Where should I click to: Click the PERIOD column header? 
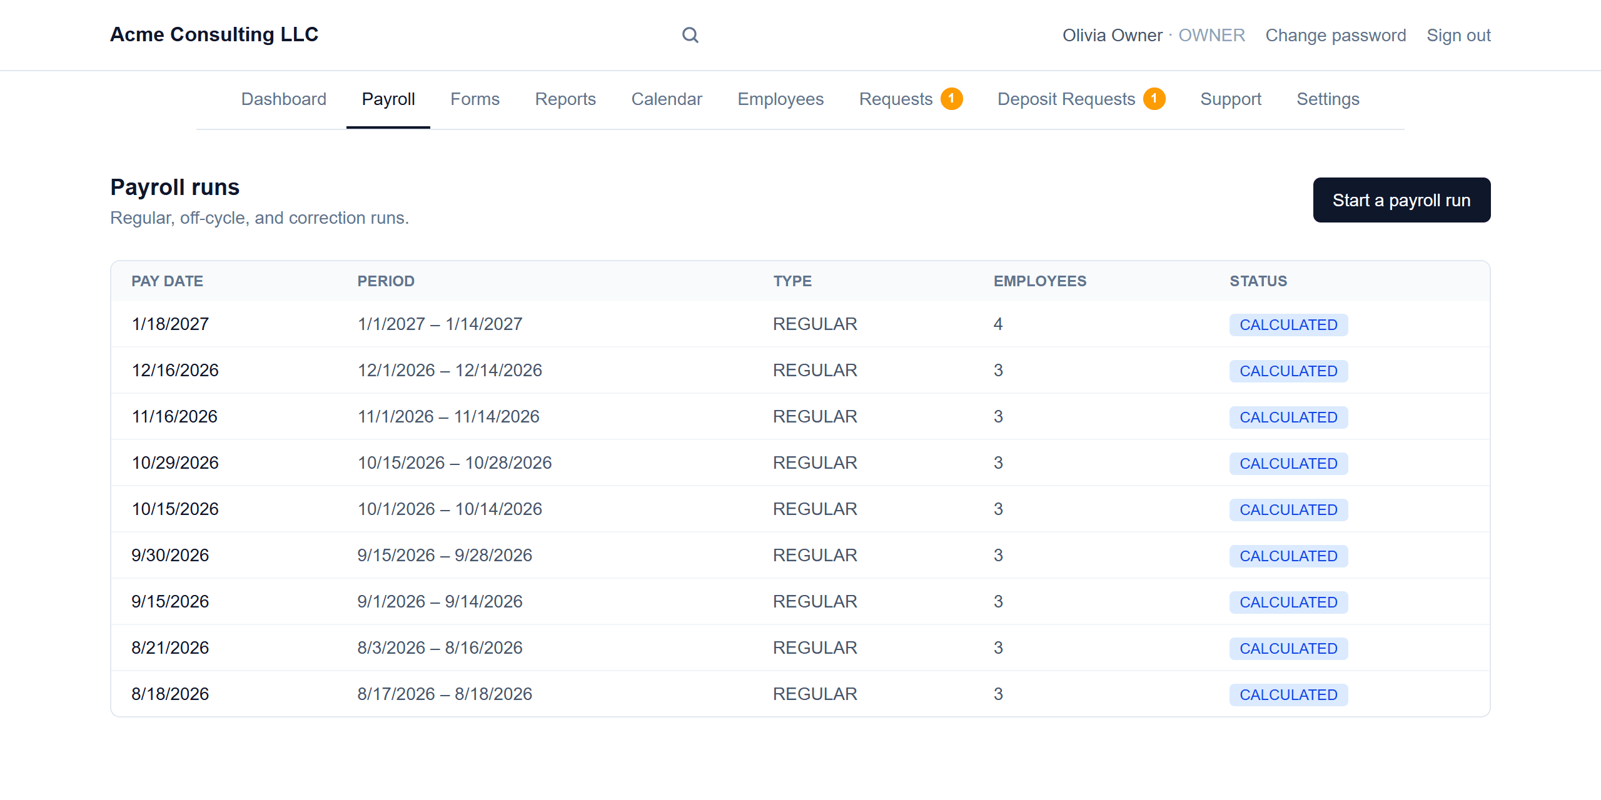386,281
